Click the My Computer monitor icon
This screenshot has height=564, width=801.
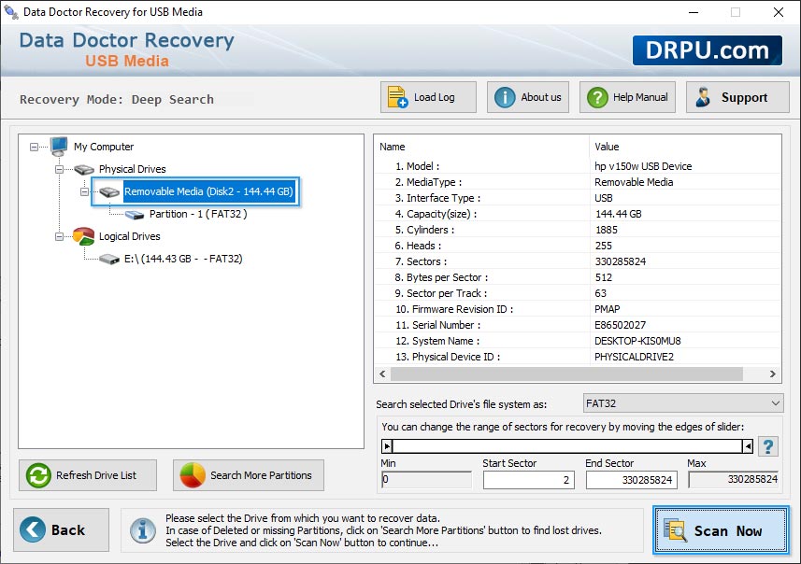[x=59, y=146]
